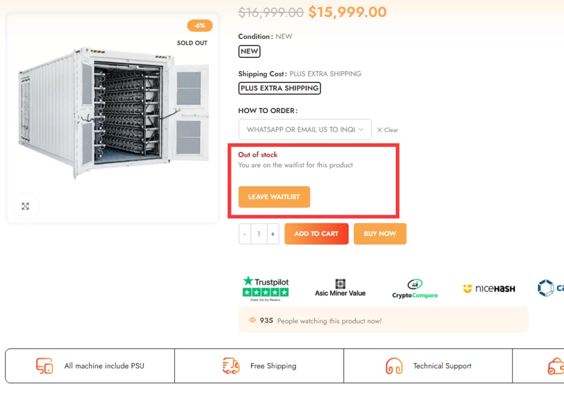Click 'All machine include PSU' text
Image resolution: width=564 pixels, height=395 pixels.
point(104,366)
